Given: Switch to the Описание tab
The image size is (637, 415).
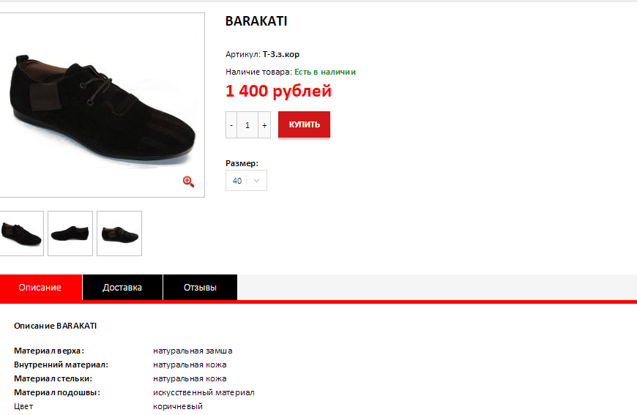Looking at the screenshot, I should [x=40, y=287].
